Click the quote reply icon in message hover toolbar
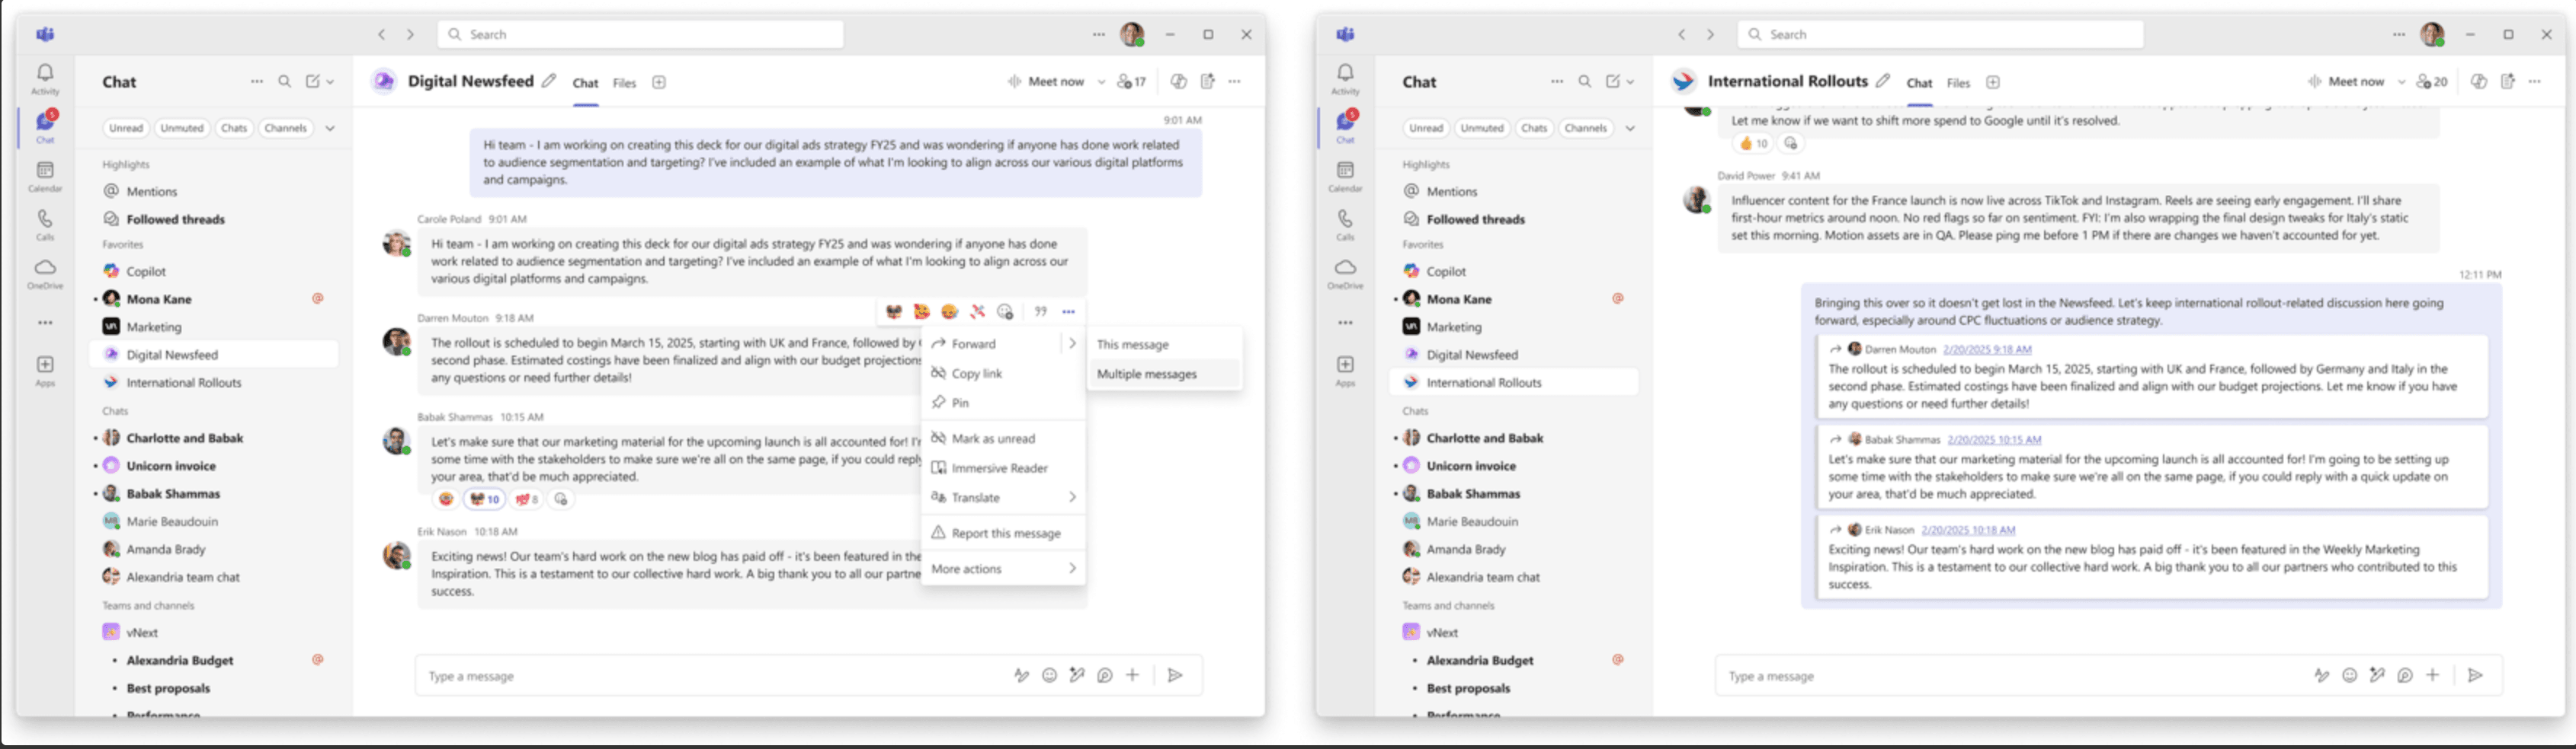The image size is (2576, 749). pos(1040,311)
